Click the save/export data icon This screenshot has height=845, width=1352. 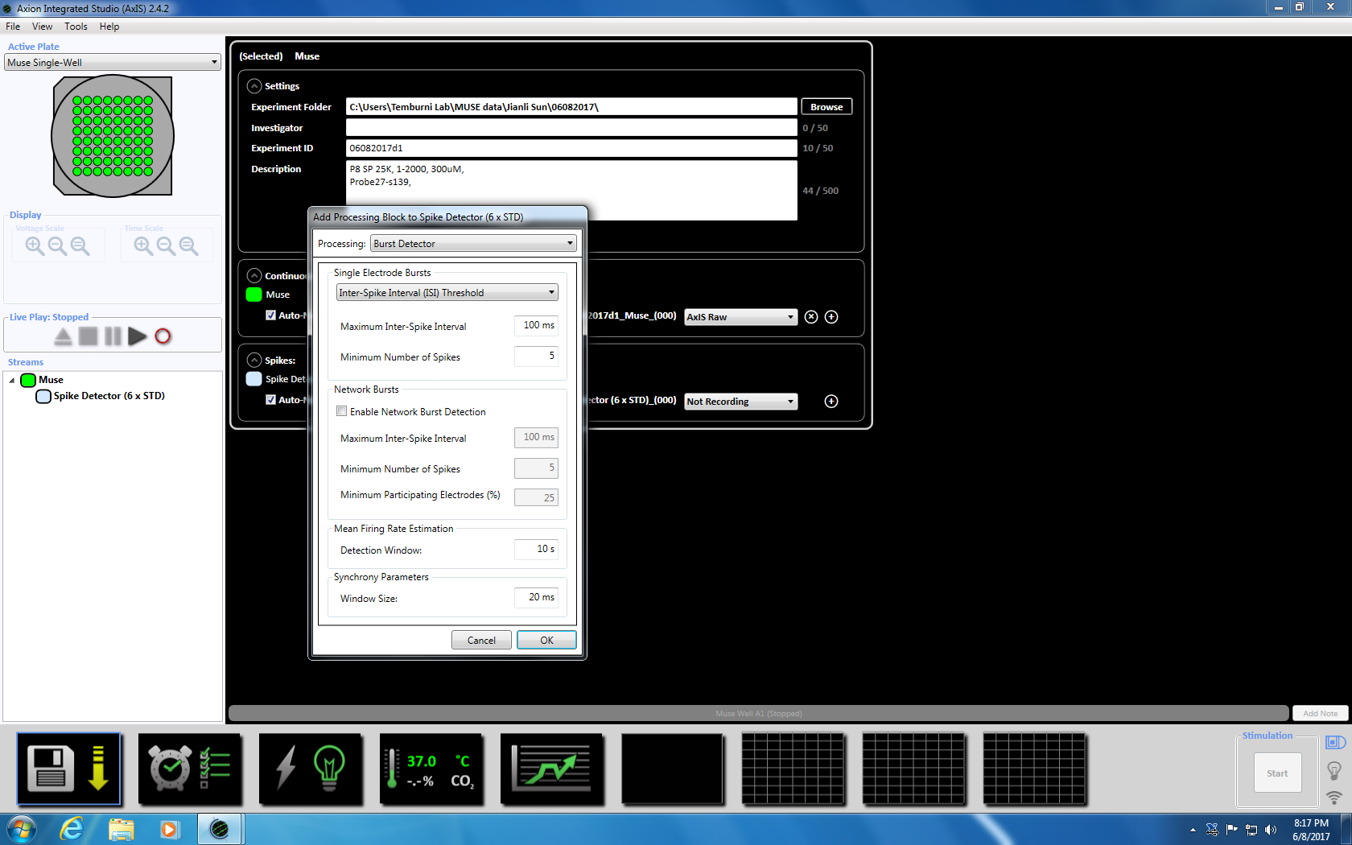click(x=68, y=769)
